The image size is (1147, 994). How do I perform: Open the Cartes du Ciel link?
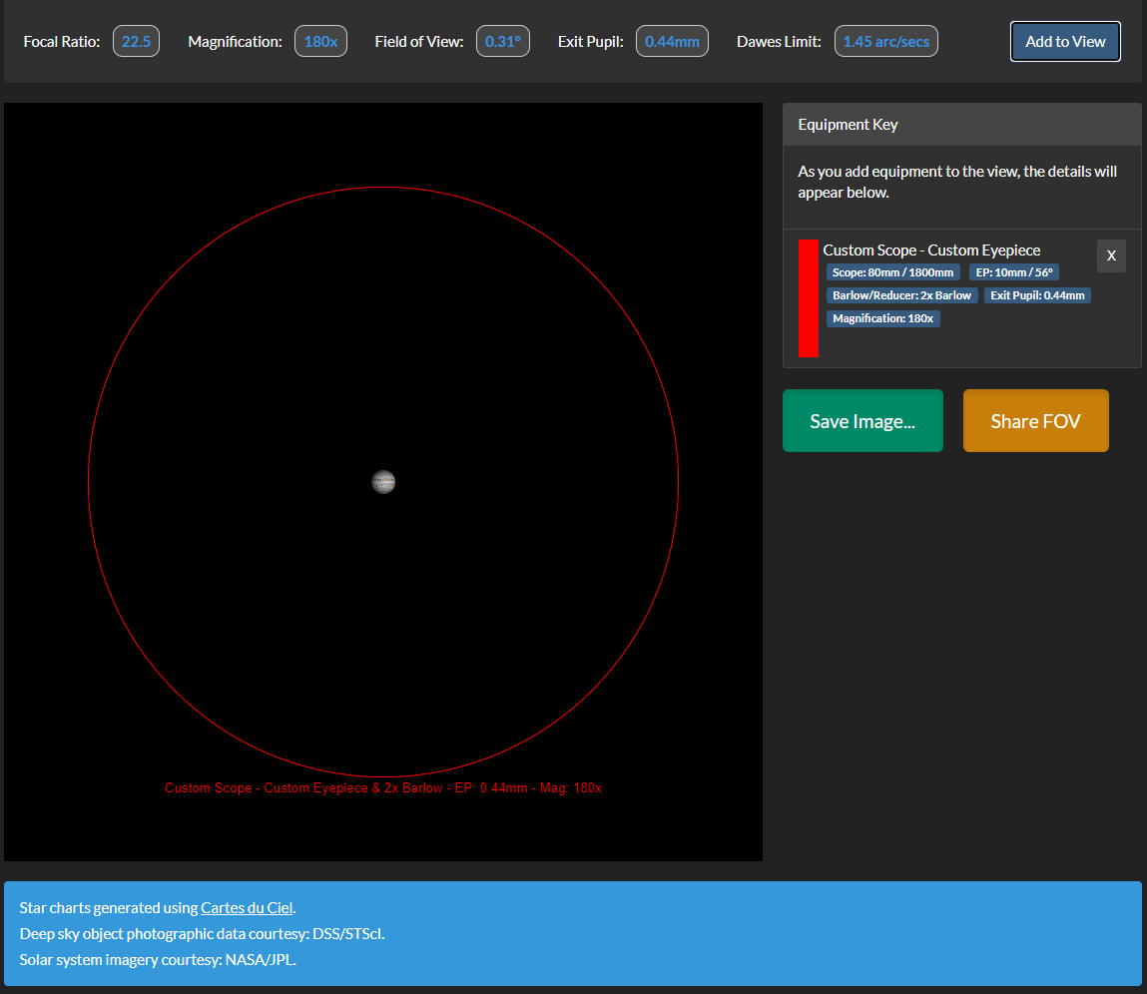click(246, 907)
